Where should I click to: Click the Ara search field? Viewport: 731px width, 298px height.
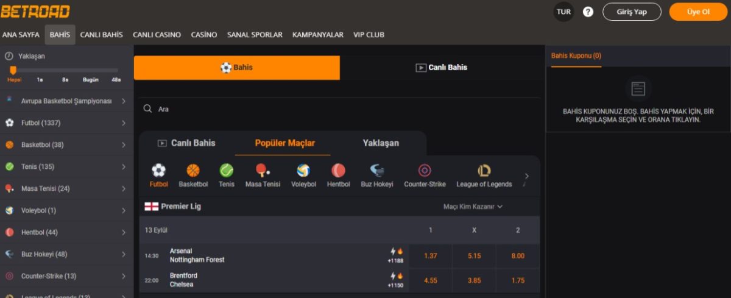(x=341, y=109)
